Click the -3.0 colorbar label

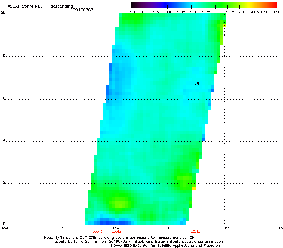pyautogui.click(x=130, y=12)
